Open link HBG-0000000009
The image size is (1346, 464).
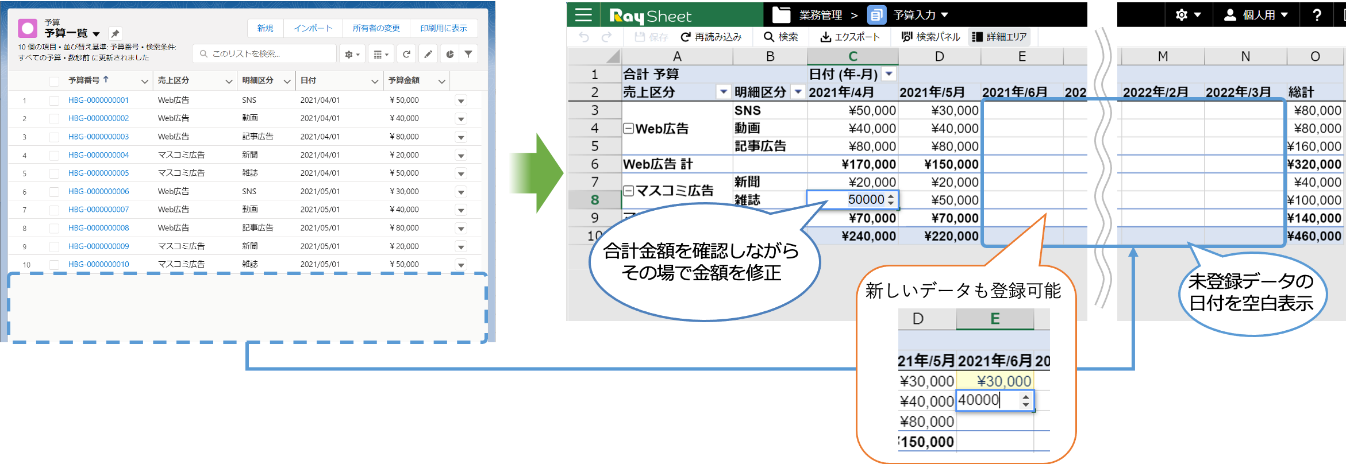pos(98,246)
